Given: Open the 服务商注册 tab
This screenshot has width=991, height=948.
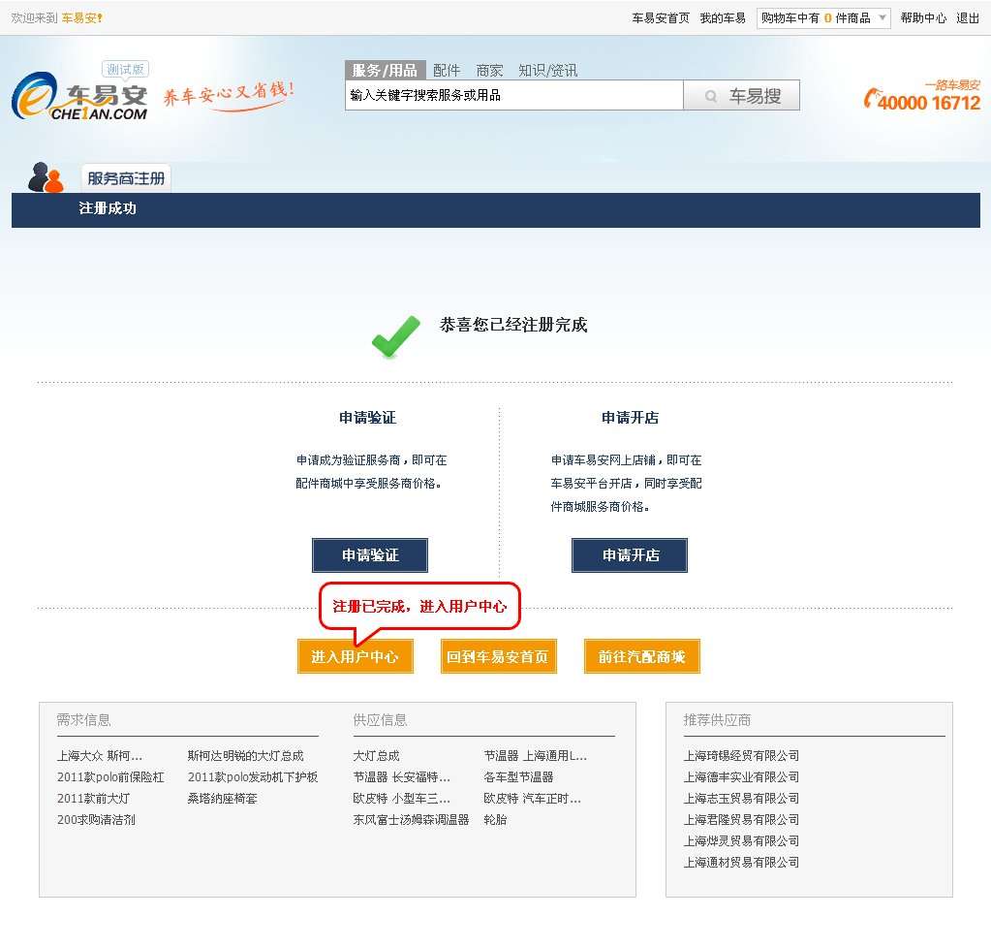Looking at the screenshot, I should 126,178.
